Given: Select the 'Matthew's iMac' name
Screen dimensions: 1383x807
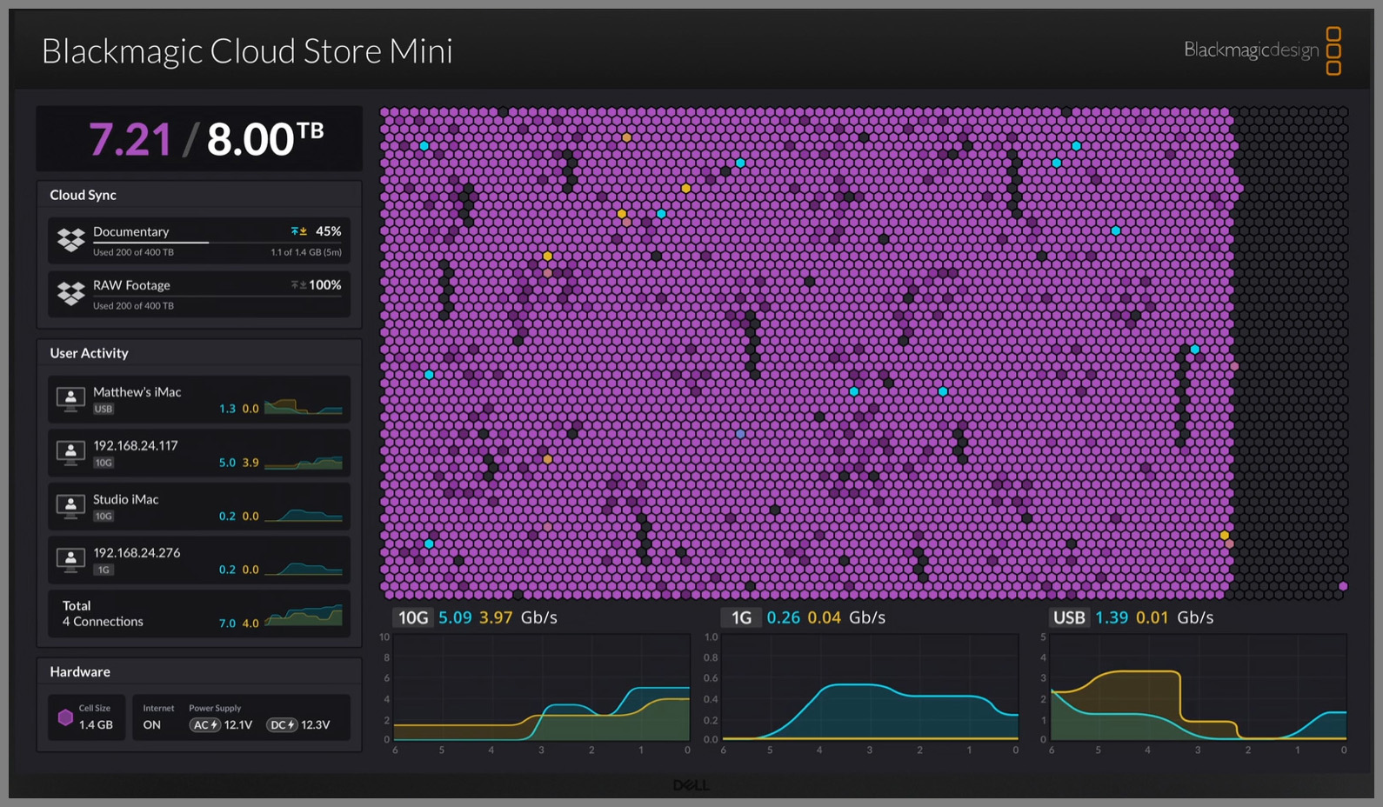Looking at the screenshot, I should click(x=137, y=392).
